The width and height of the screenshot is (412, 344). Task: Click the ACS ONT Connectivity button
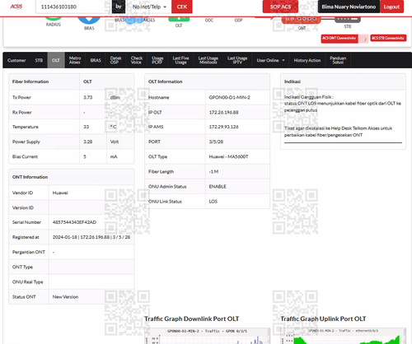(339, 38)
